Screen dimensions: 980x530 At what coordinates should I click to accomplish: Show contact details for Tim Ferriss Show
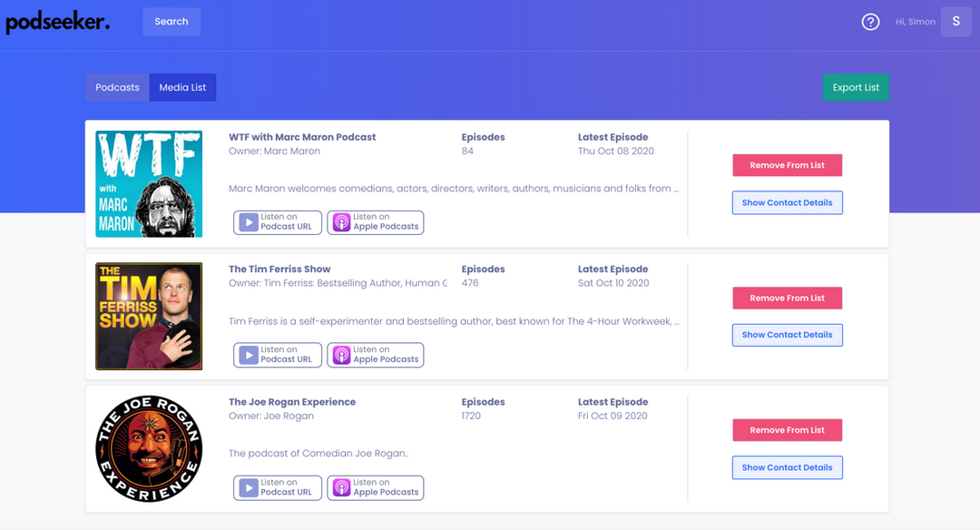[787, 335]
